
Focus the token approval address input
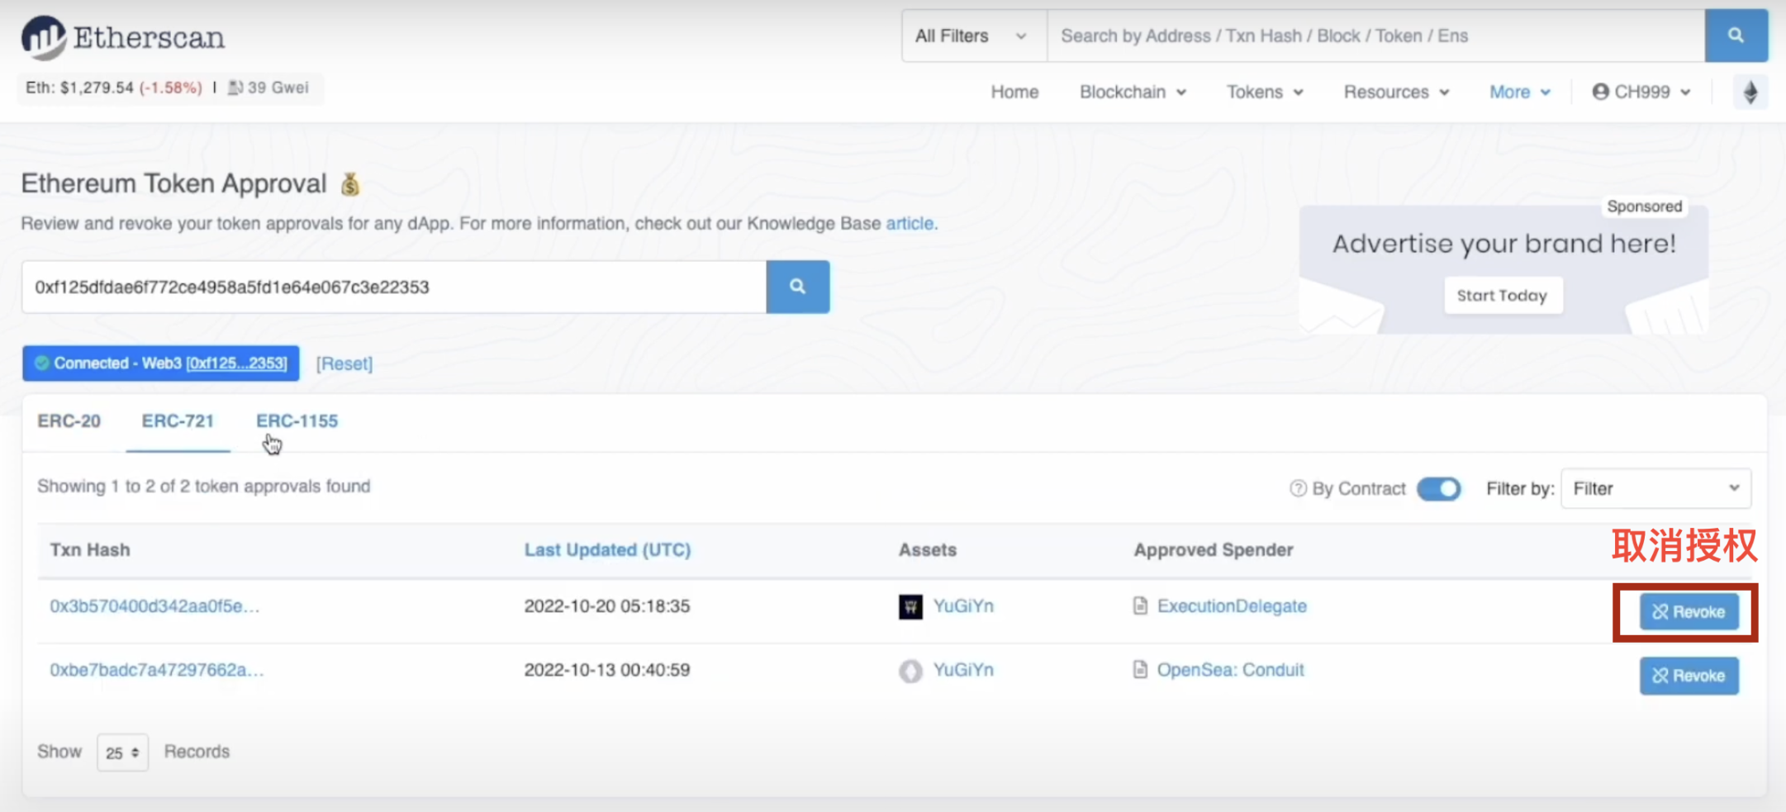(x=394, y=287)
